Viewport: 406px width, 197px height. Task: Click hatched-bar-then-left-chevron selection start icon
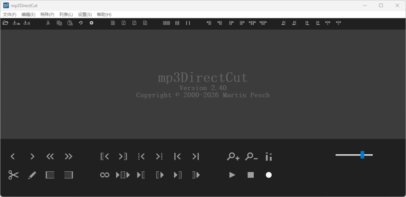click(105, 157)
